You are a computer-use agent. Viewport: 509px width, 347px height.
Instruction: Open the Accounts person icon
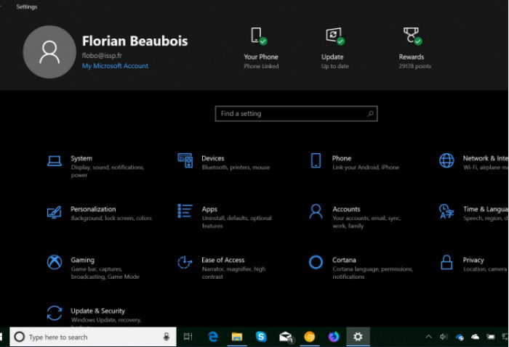[316, 211]
